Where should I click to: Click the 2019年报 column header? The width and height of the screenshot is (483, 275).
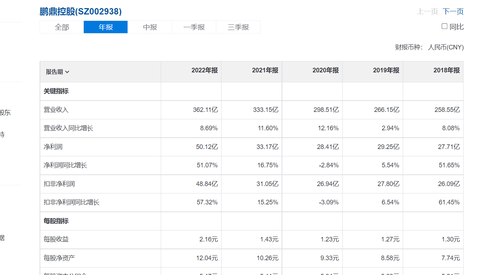coord(386,71)
